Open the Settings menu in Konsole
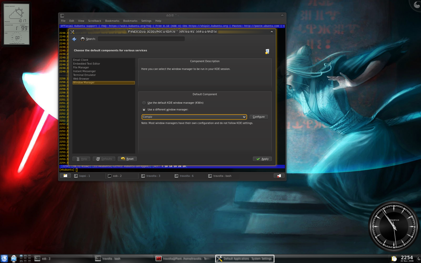Screen dimensions: 421x263 coord(146,21)
